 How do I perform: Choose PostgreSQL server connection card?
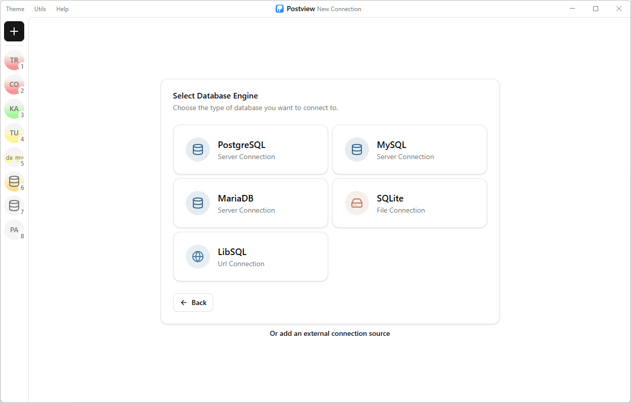[x=250, y=149]
